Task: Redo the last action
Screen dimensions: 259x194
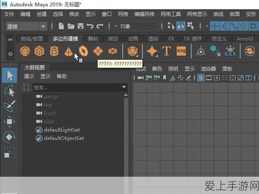Action: [100, 26]
